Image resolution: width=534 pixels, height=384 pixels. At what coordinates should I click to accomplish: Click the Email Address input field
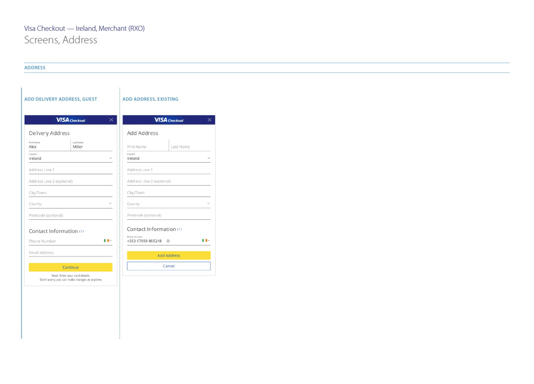coord(70,253)
